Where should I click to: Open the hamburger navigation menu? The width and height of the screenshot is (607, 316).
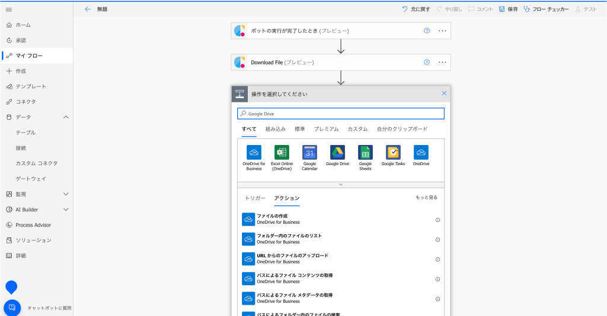click(9, 9)
